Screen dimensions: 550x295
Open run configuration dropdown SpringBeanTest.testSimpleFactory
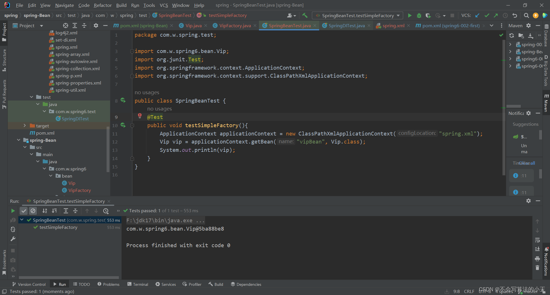coord(357,15)
